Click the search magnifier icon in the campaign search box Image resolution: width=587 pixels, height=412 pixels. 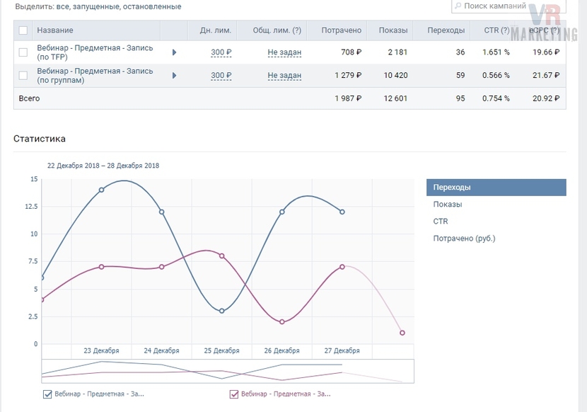point(458,6)
